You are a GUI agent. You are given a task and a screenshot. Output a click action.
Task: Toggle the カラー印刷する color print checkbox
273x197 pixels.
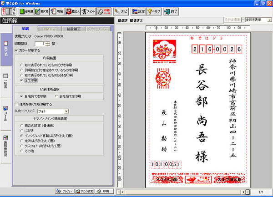[17, 50]
